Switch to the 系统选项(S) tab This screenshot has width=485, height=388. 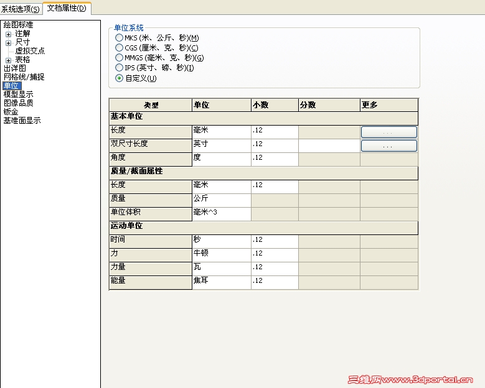tap(20, 9)
